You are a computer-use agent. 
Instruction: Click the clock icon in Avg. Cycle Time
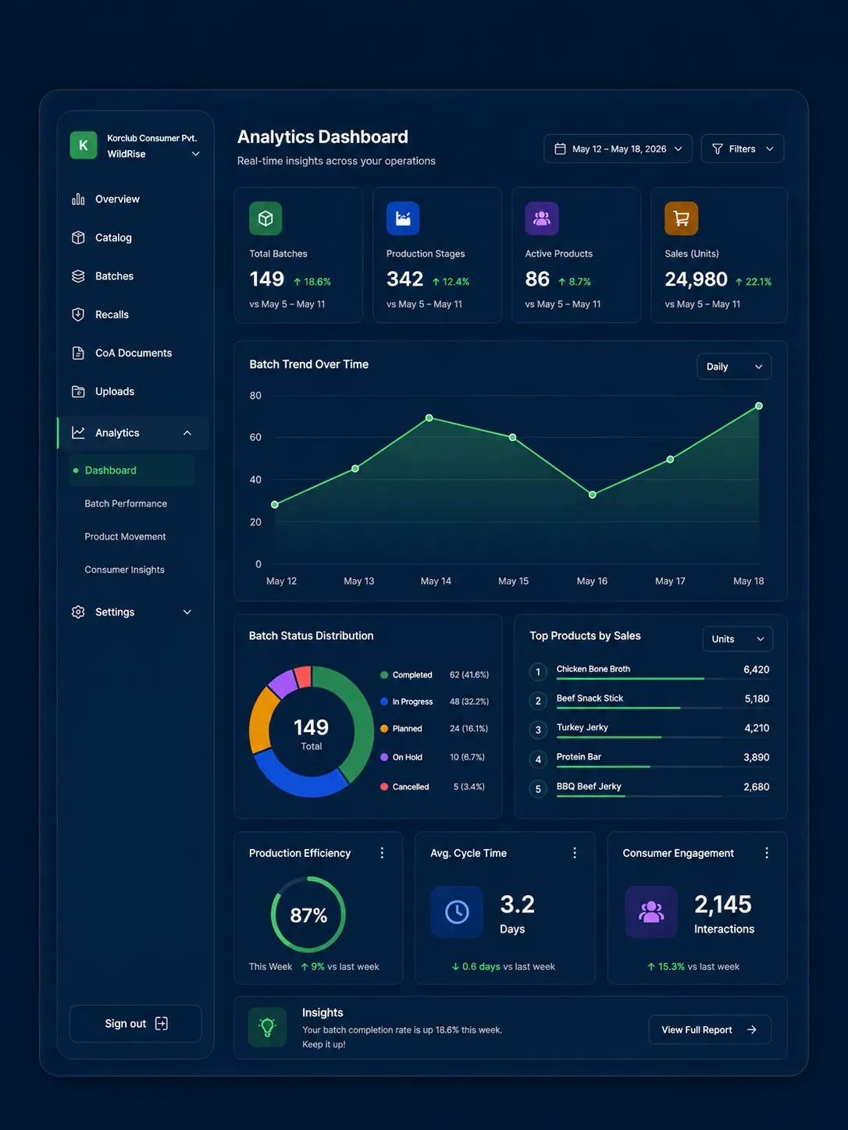[x=457, y=911]
